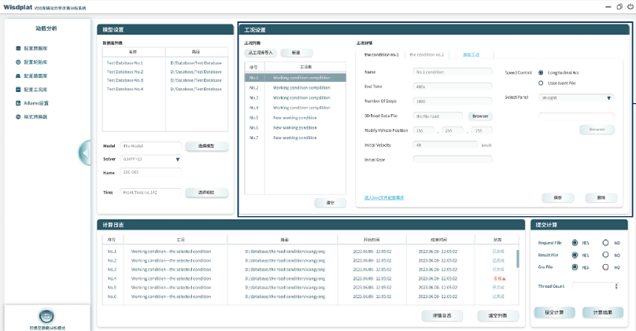
Task: Switch to 'the condition no.2' tab
Action: click(427, 55)
